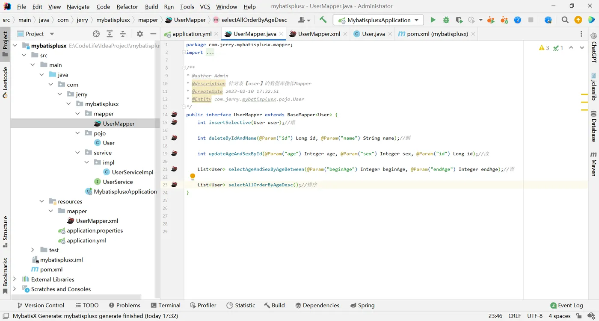Screen dimensions: 599x321
Task: Expand folded import block on line 2
Action: coord(210,52)
